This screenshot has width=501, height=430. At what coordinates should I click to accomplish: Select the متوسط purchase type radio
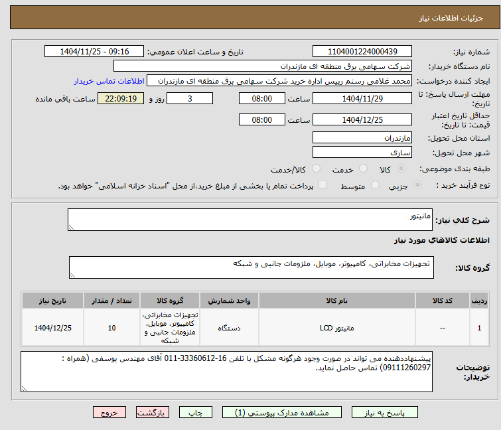pyautogui.click(x=375, y=185)
